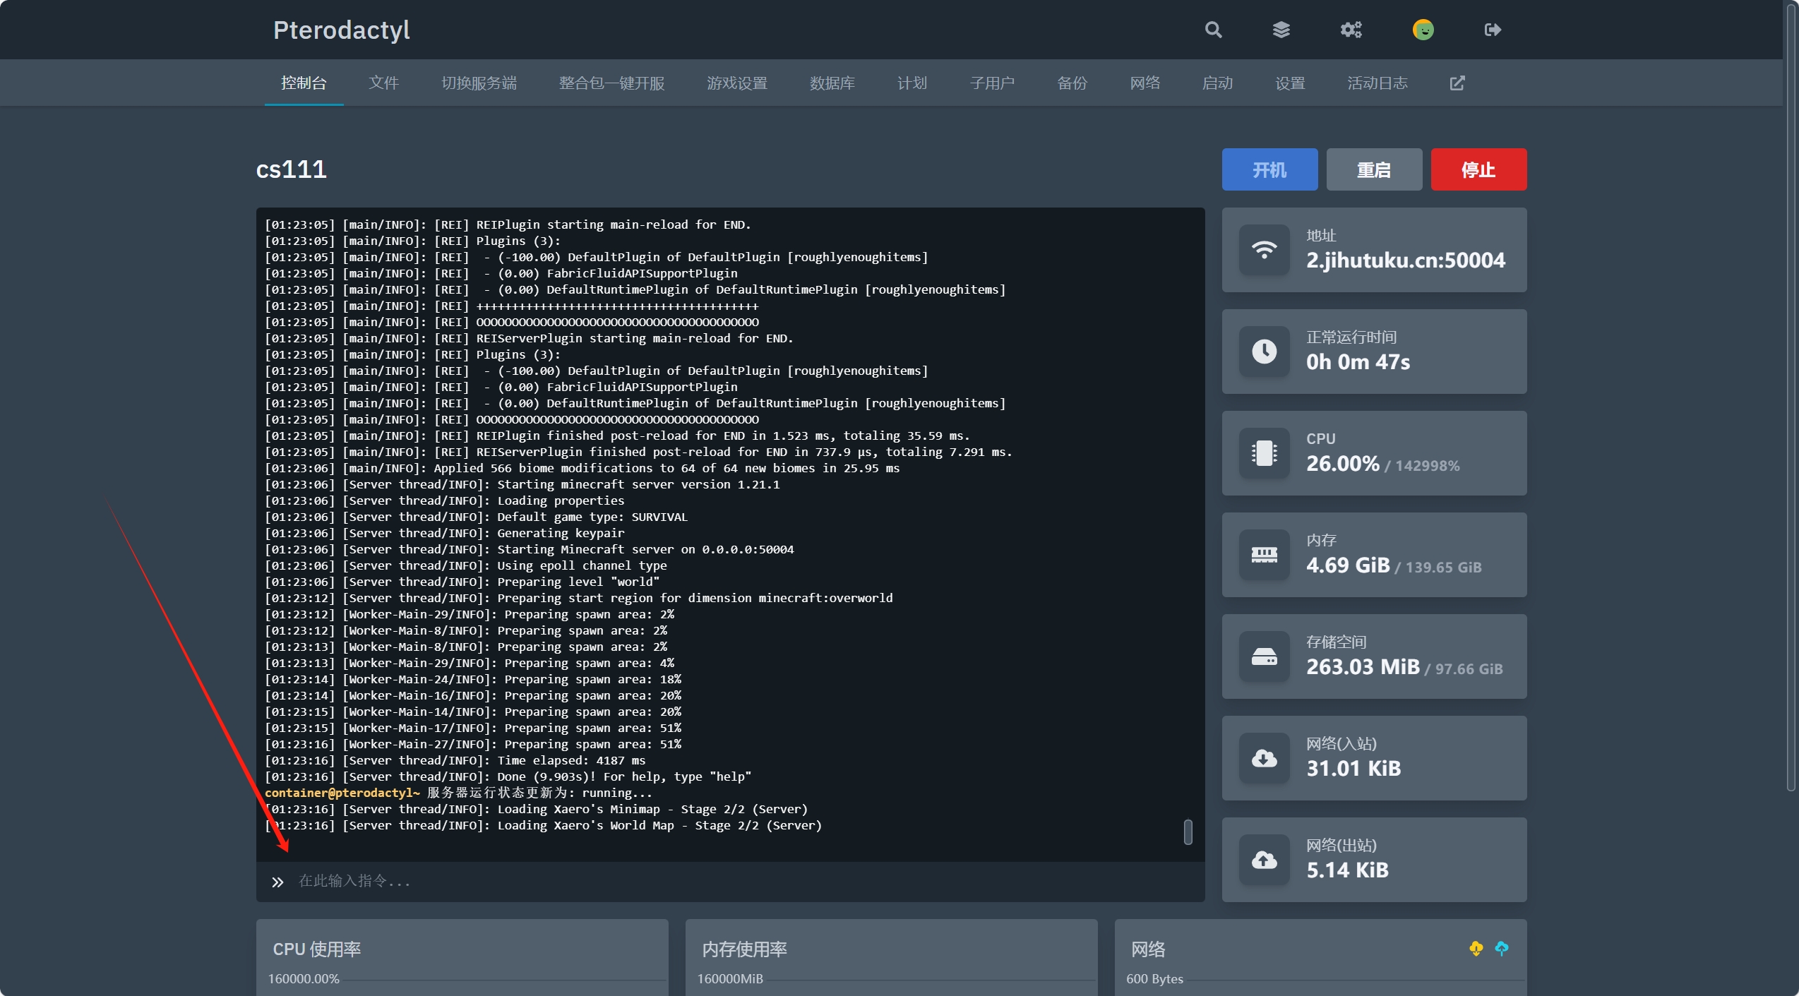Click the Pterodactyl logo link
This screenshot has height=996, width=1799.
(341, 30)
